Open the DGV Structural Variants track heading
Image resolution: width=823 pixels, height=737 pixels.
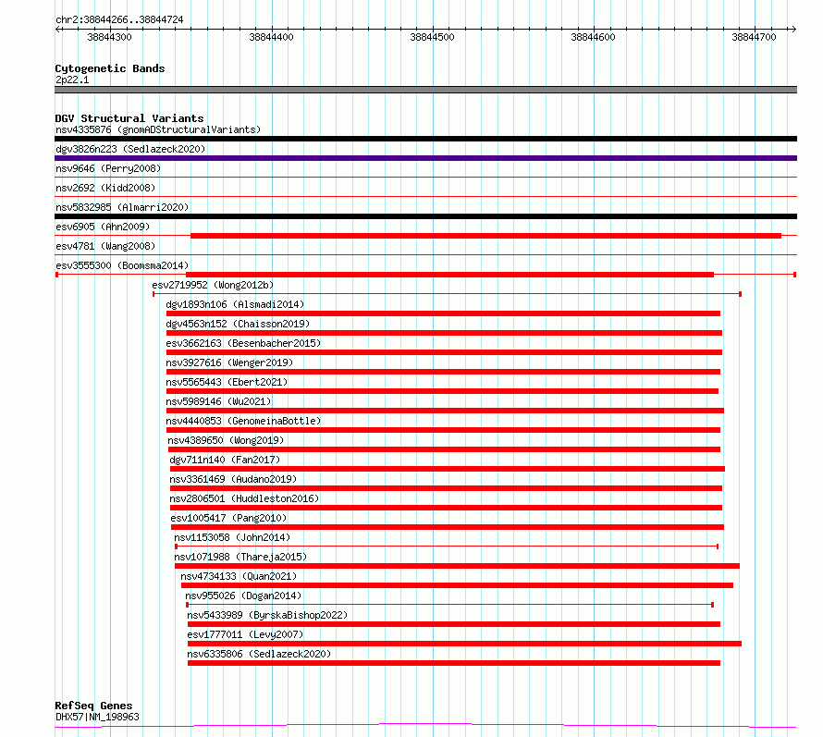[129, 118]
